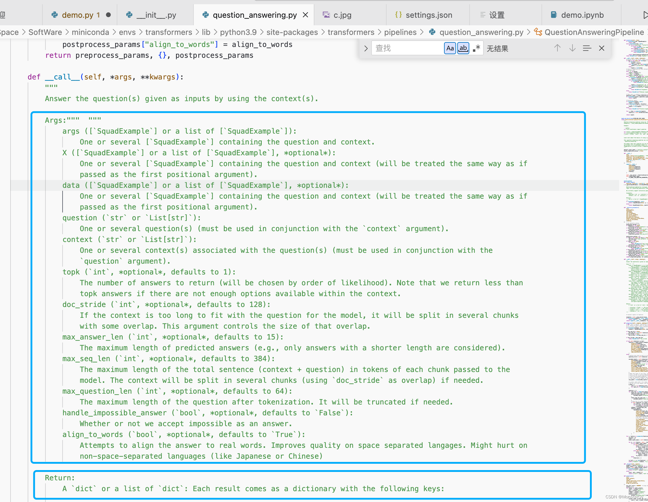Click the 'align_to_words (`bool`' parameter line

click(x=184, y=435)
